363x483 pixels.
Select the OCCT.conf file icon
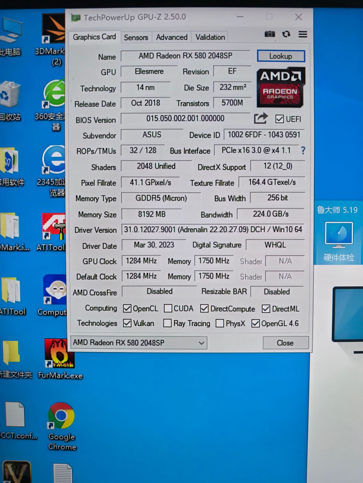[15, 414]
